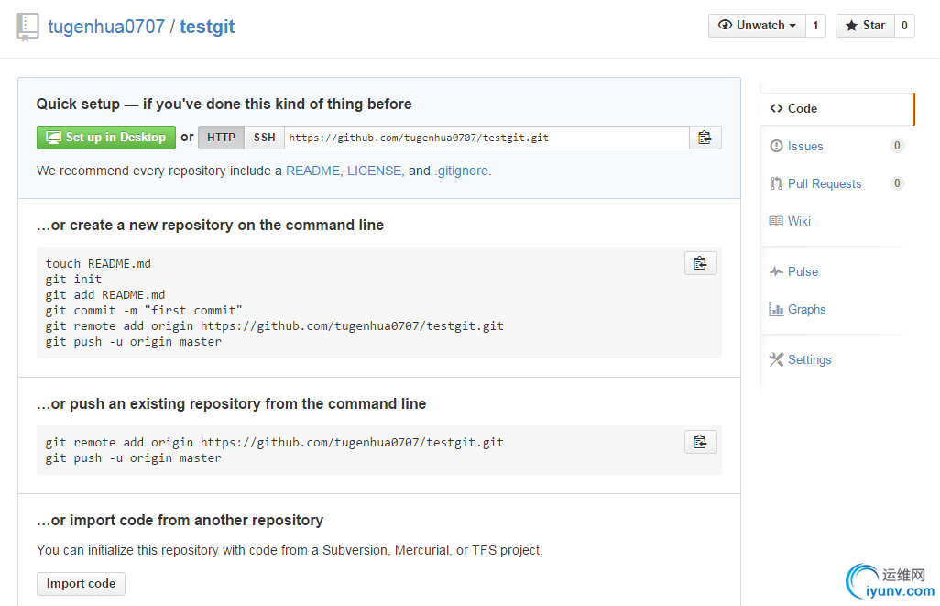The width and height of the screenshot is (940, 606).
Task: Click the repository book icon beside tugenhua0707
Action: click(27, 26)
